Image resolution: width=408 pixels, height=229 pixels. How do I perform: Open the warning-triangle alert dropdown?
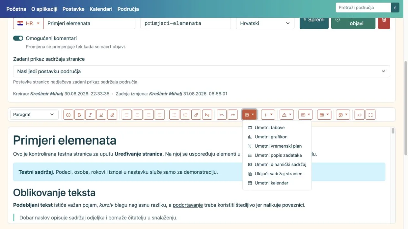pyautogui.click(x=287, y=115)
